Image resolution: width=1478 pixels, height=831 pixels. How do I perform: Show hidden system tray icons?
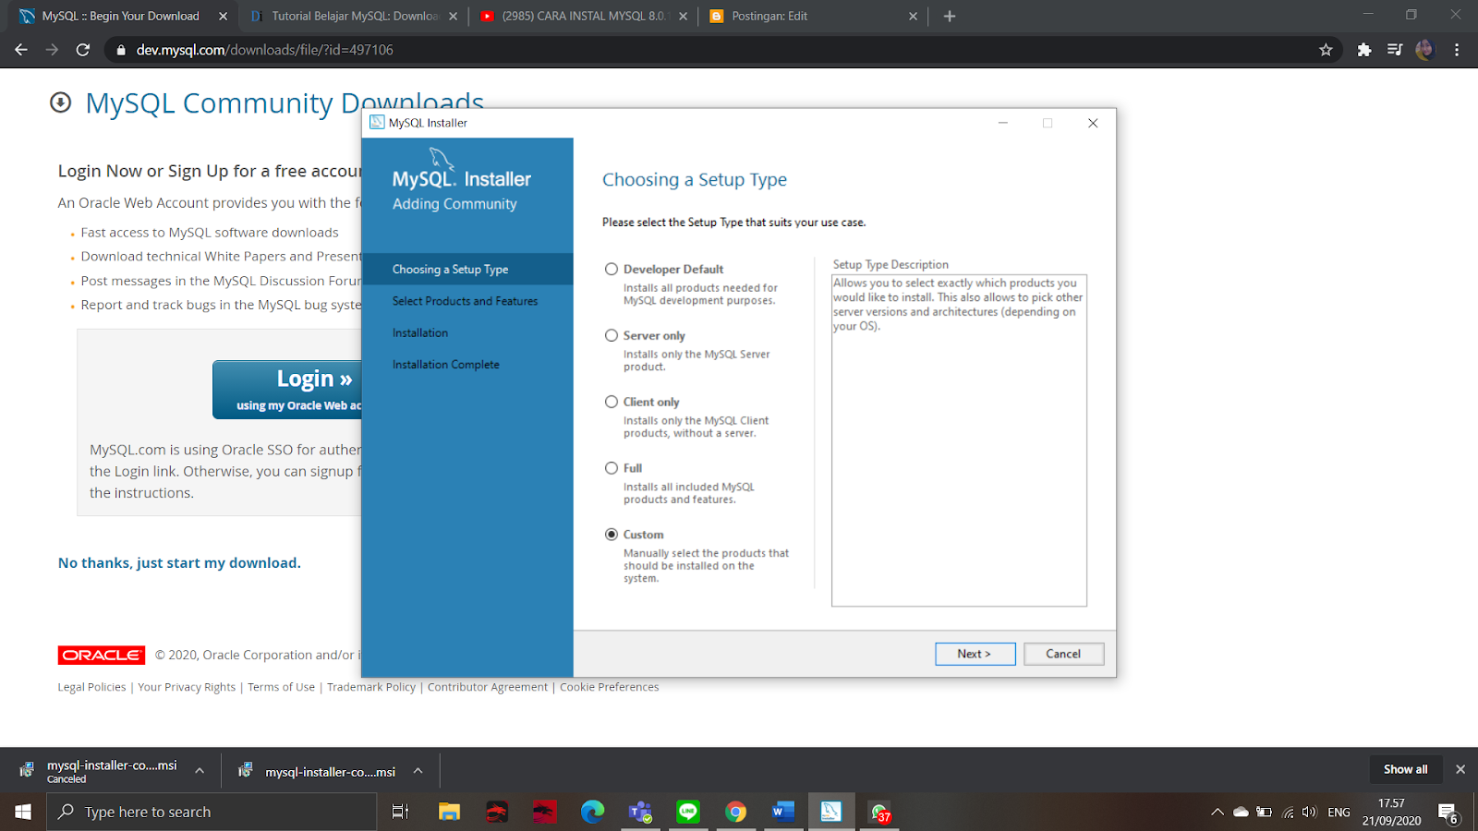click(x=1218, y=813)
